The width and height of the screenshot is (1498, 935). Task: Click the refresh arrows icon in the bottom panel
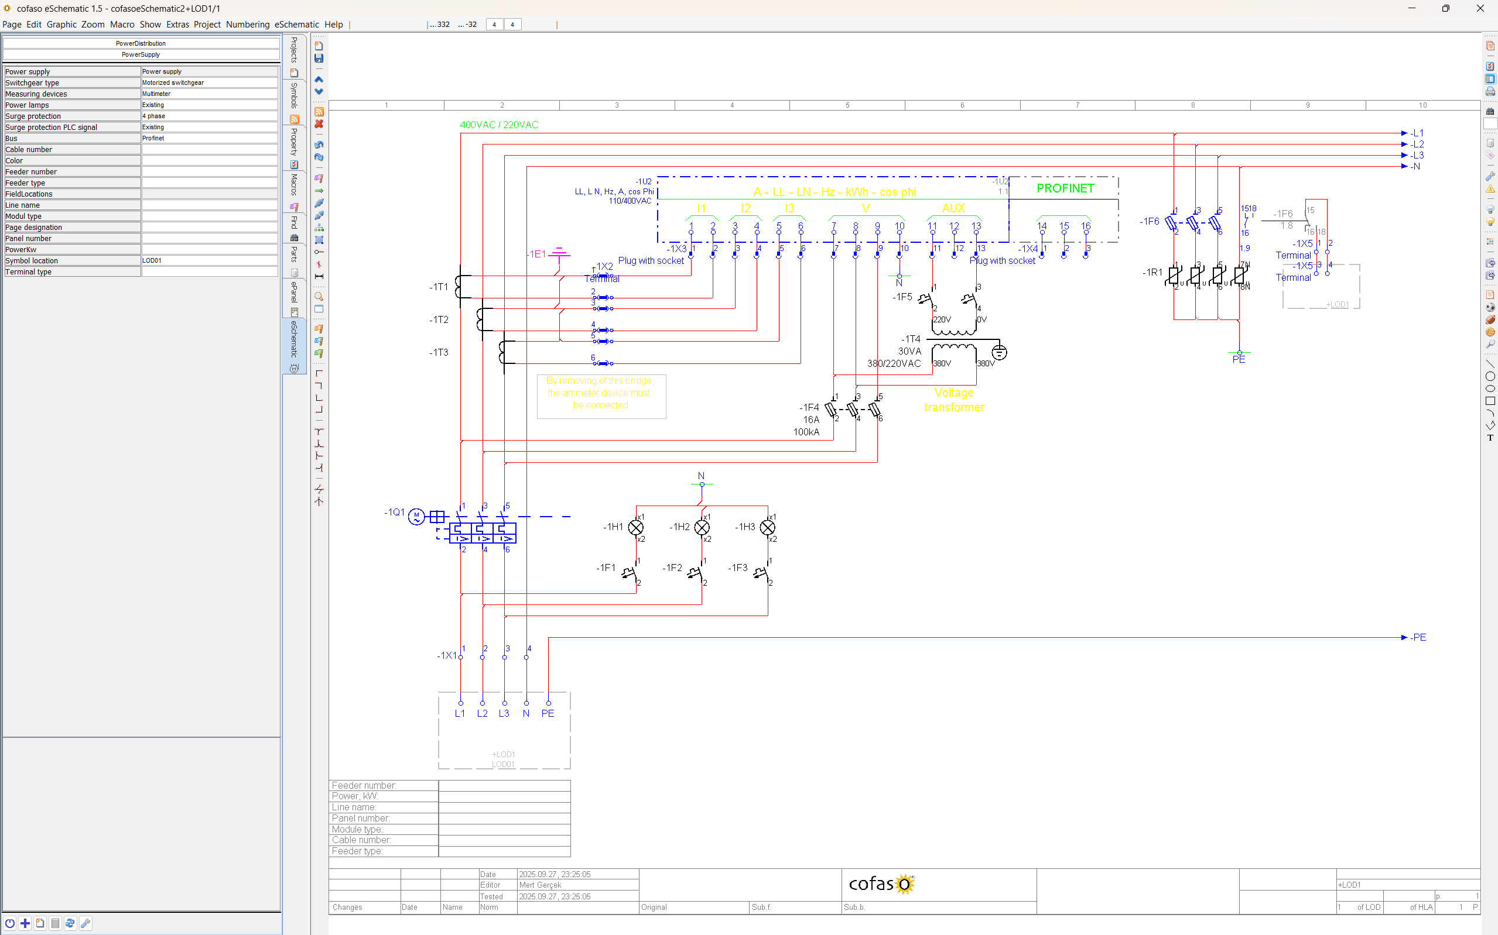point(70,923)
